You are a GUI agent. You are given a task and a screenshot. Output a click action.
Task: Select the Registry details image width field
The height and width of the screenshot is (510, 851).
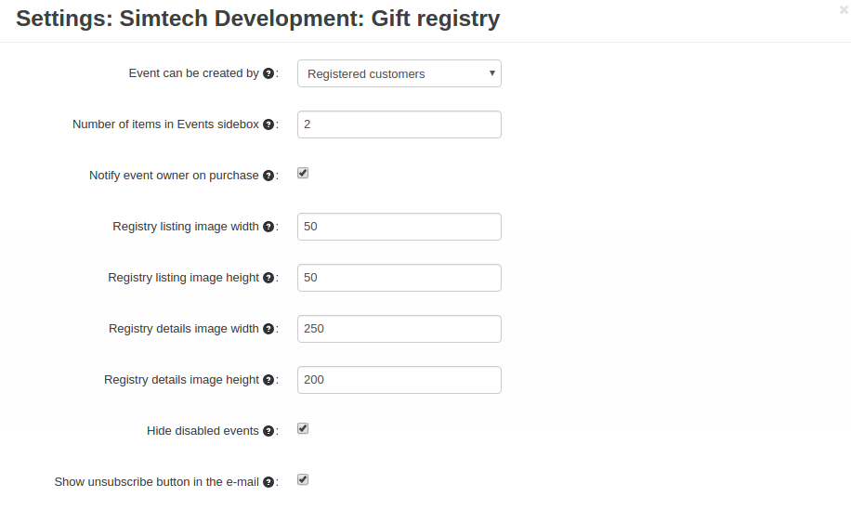point(399,328)
